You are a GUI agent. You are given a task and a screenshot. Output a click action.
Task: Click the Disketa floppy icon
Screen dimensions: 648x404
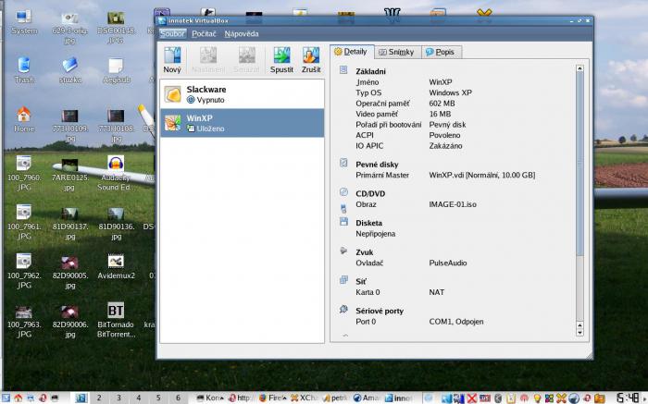343,222
